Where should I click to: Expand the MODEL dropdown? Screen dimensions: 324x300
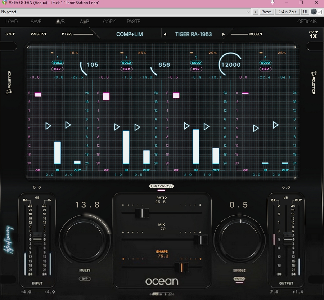[x=256, y=34]
